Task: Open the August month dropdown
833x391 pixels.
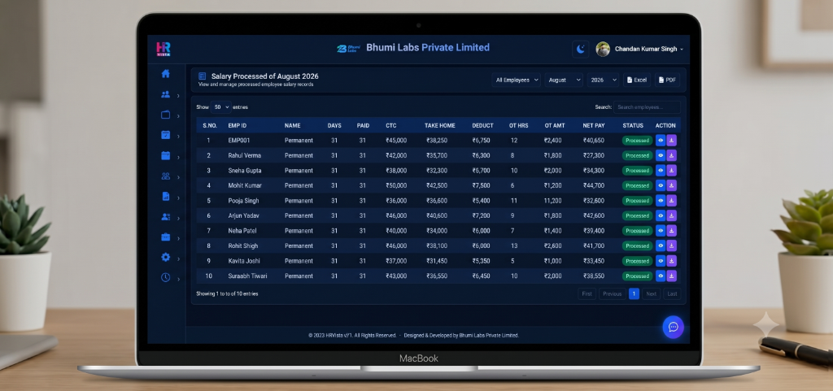Action: click(564, 80)
